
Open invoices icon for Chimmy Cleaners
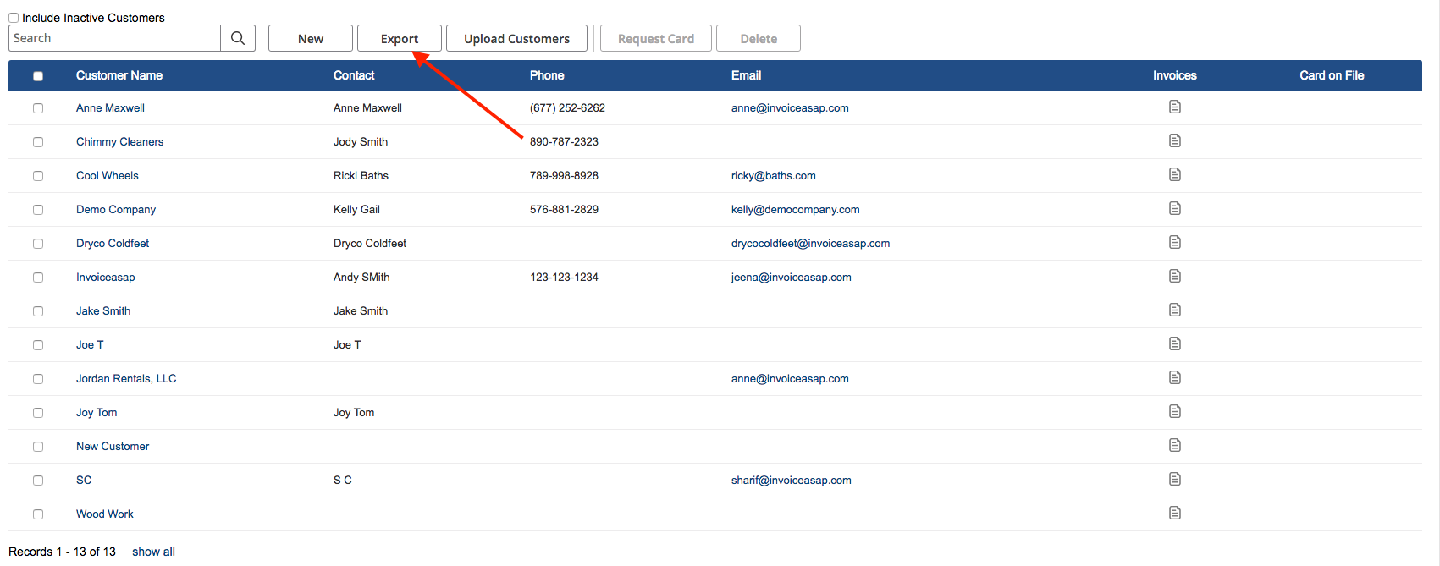[x=1175, y=140]
